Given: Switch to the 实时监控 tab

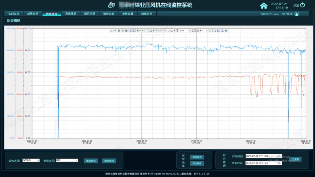Looking at the screenshot, I should pos(14,14).
